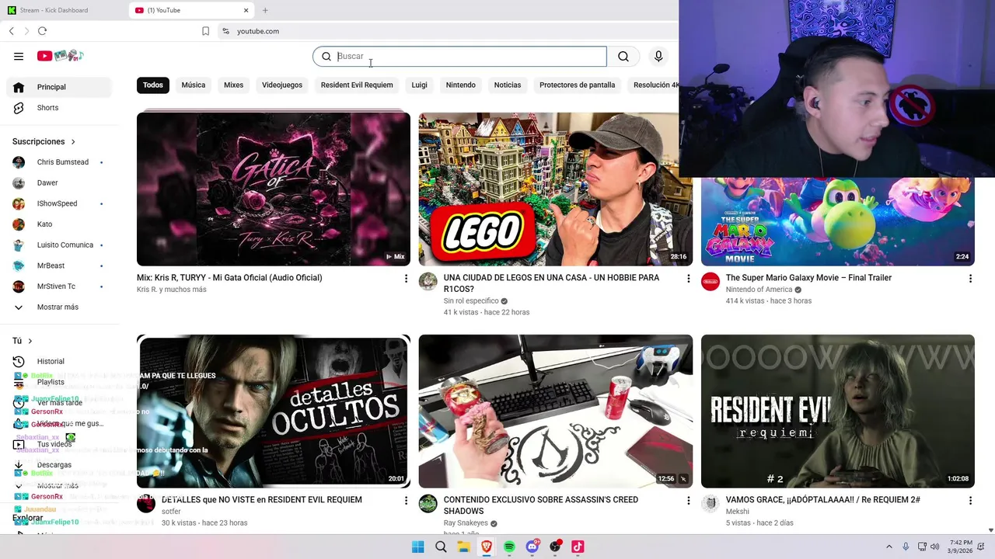Open options menu for VAMOS GRACE video

click(x=970, y=501)
